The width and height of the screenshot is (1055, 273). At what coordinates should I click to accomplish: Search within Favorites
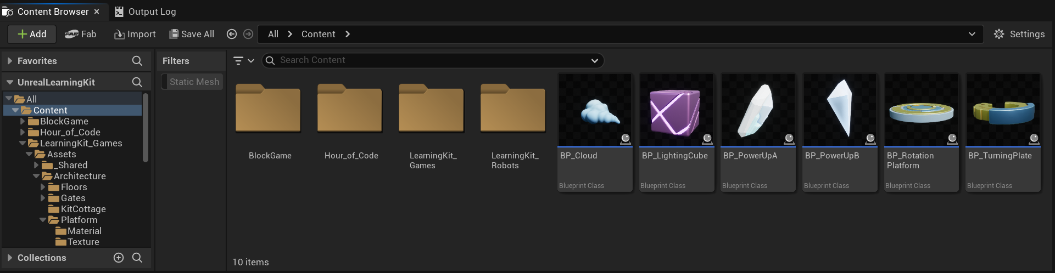137,61
